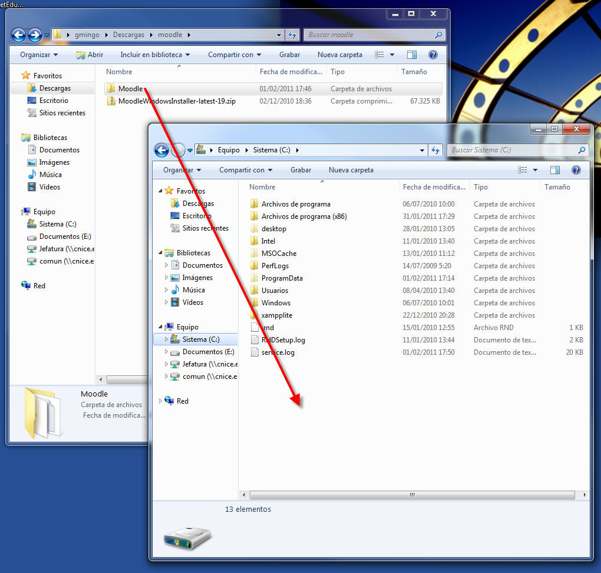Sort by Fecha de modificación column in Sistema (C:)
Image resolution: width=601 pixels, height=573 pixels.
434,187
